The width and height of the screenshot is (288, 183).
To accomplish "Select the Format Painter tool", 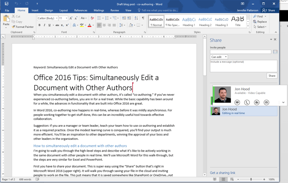I will click(23, 27).
